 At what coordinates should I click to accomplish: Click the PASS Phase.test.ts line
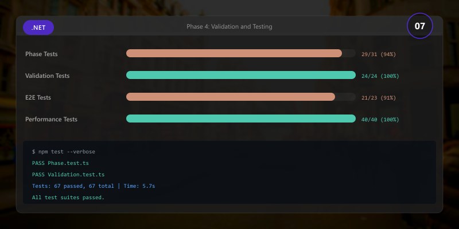click(60, 163)
